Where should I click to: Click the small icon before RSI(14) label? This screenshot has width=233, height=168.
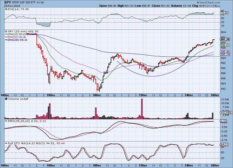pos(6,9)
